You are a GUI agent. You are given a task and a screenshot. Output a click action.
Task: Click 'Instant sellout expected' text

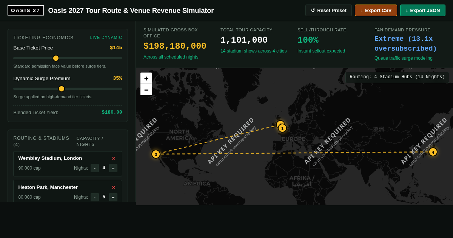(x=321, y=51)
